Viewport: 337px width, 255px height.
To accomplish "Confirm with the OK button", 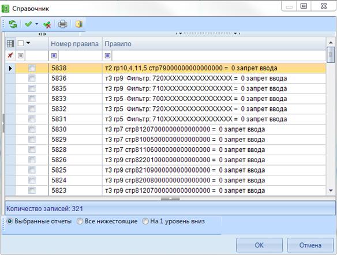I will pyautogui.click(x=259, y=245).
